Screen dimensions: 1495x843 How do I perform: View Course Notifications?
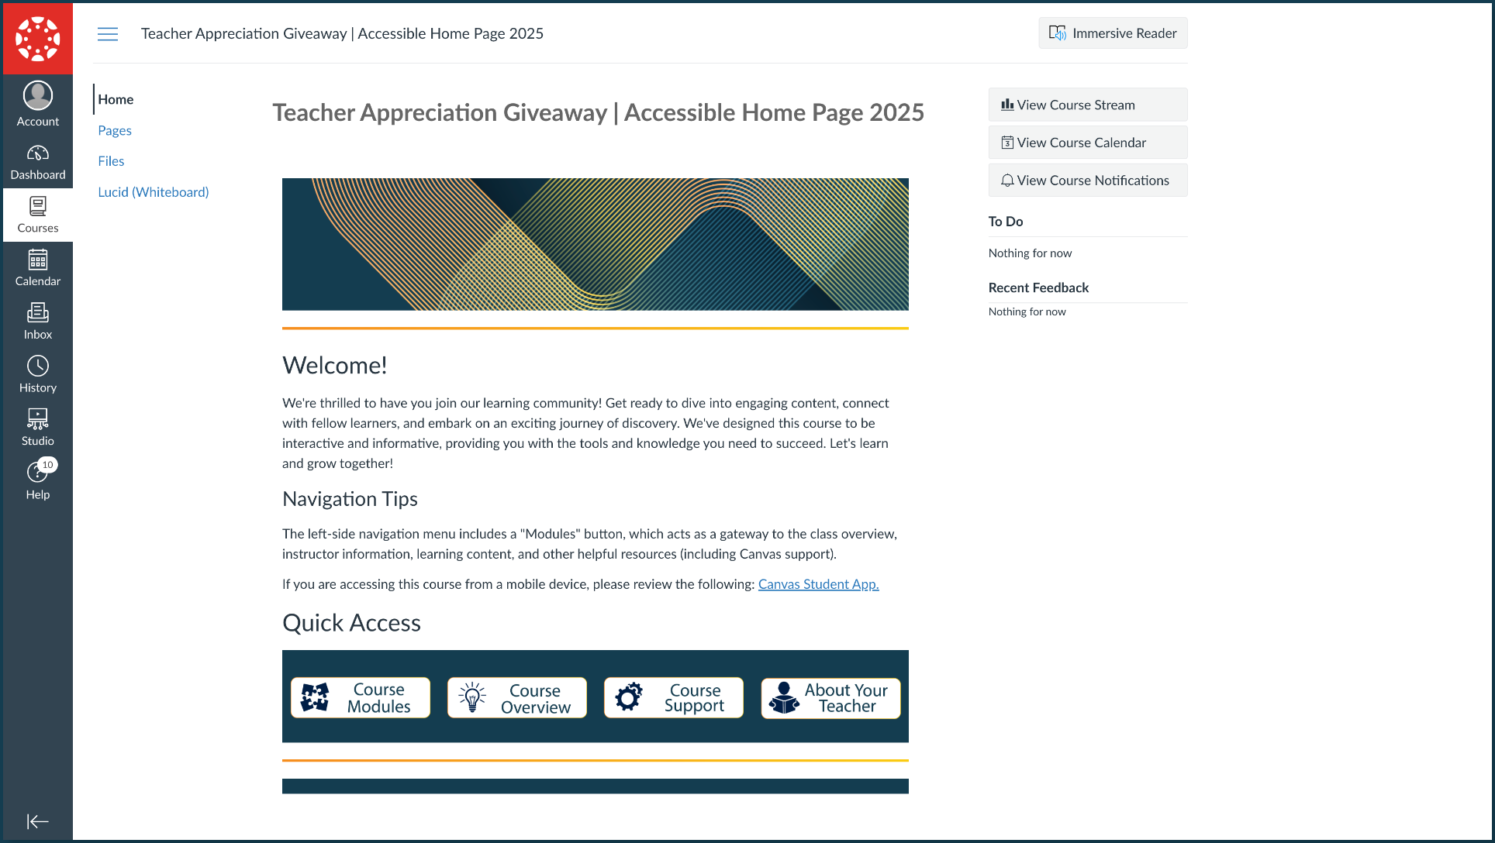pos(1087,180)
